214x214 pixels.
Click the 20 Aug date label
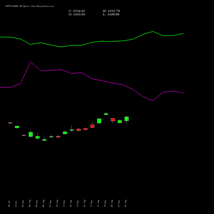(112, 204)
